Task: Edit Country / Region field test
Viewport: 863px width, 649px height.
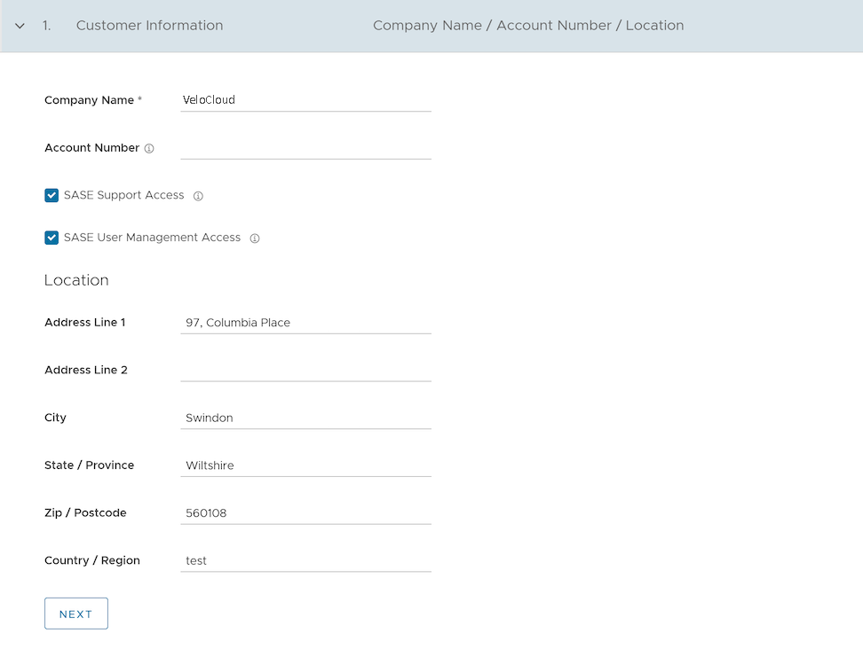Action: (x=306, y=560)
